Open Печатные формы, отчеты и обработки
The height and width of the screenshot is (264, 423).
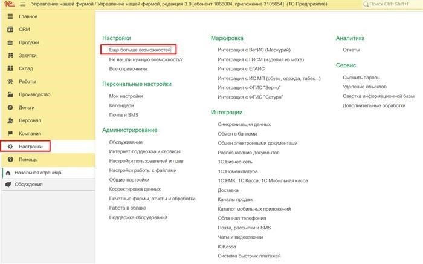pyautogui.click(x=152, y=199)
